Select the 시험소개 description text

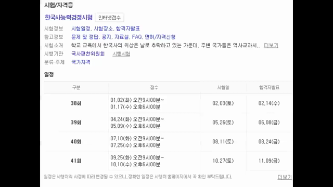[x=165, y=45]
